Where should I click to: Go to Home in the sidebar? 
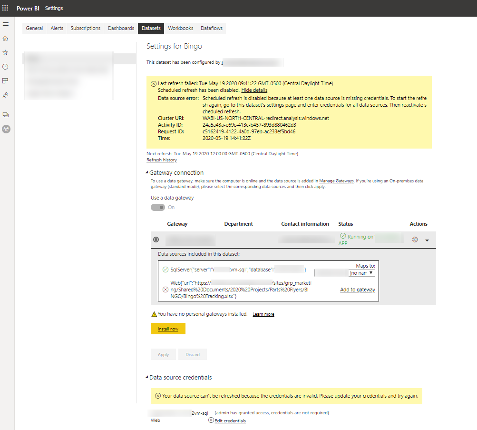click(5, 39)
